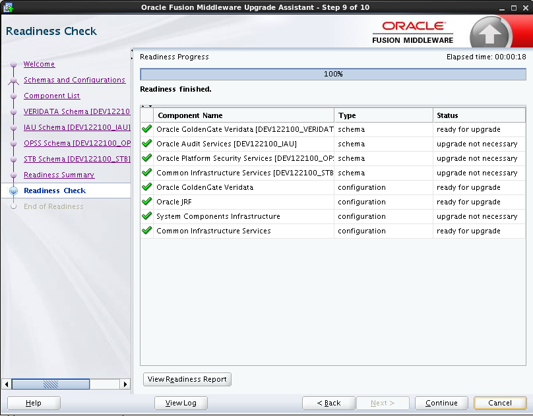Click the sidebar horizontal scrollbar thumb
Image resolution: width=533 pixels, height=416 pixels.
[51, 384]
